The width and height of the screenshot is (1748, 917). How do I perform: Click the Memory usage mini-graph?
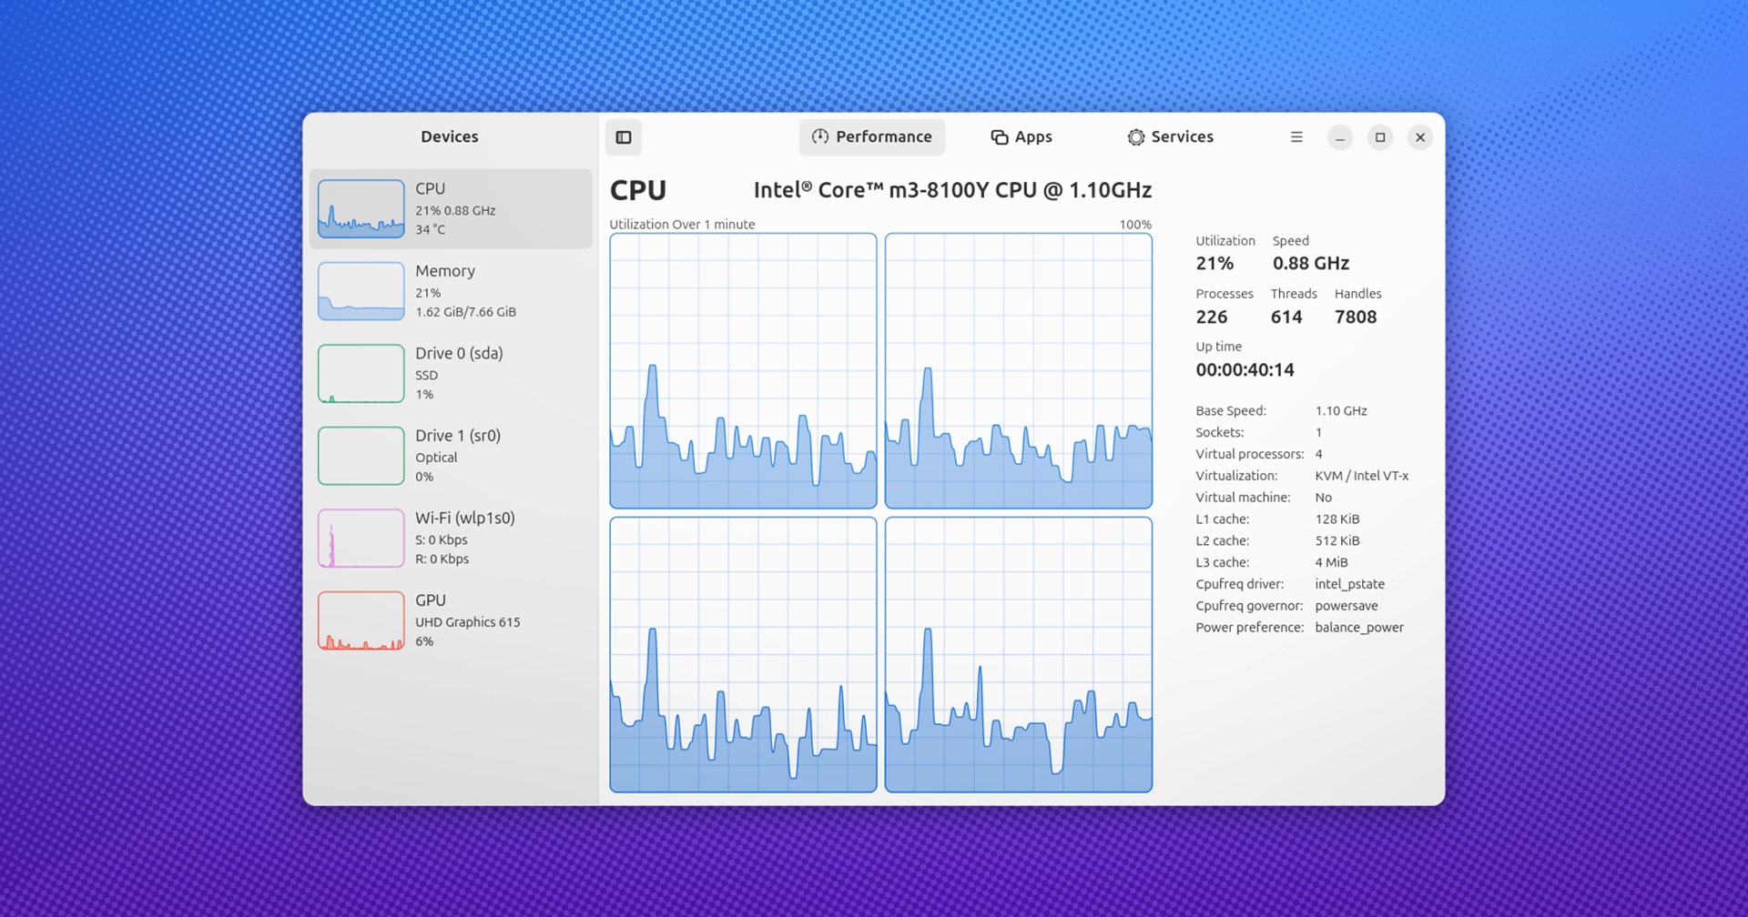(361, 290)
